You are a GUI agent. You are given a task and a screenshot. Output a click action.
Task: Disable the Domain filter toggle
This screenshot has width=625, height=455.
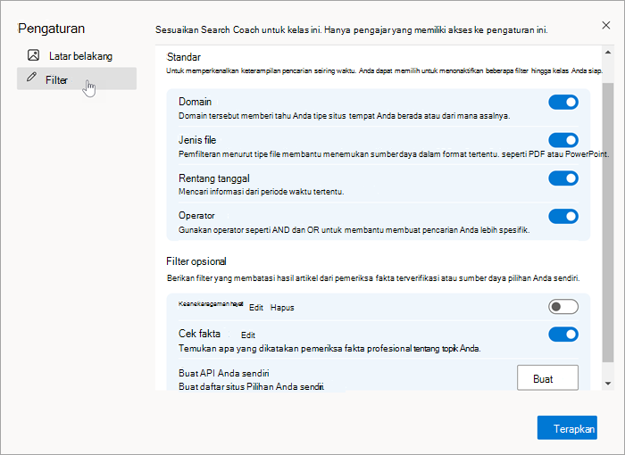[x=563, y=102]
